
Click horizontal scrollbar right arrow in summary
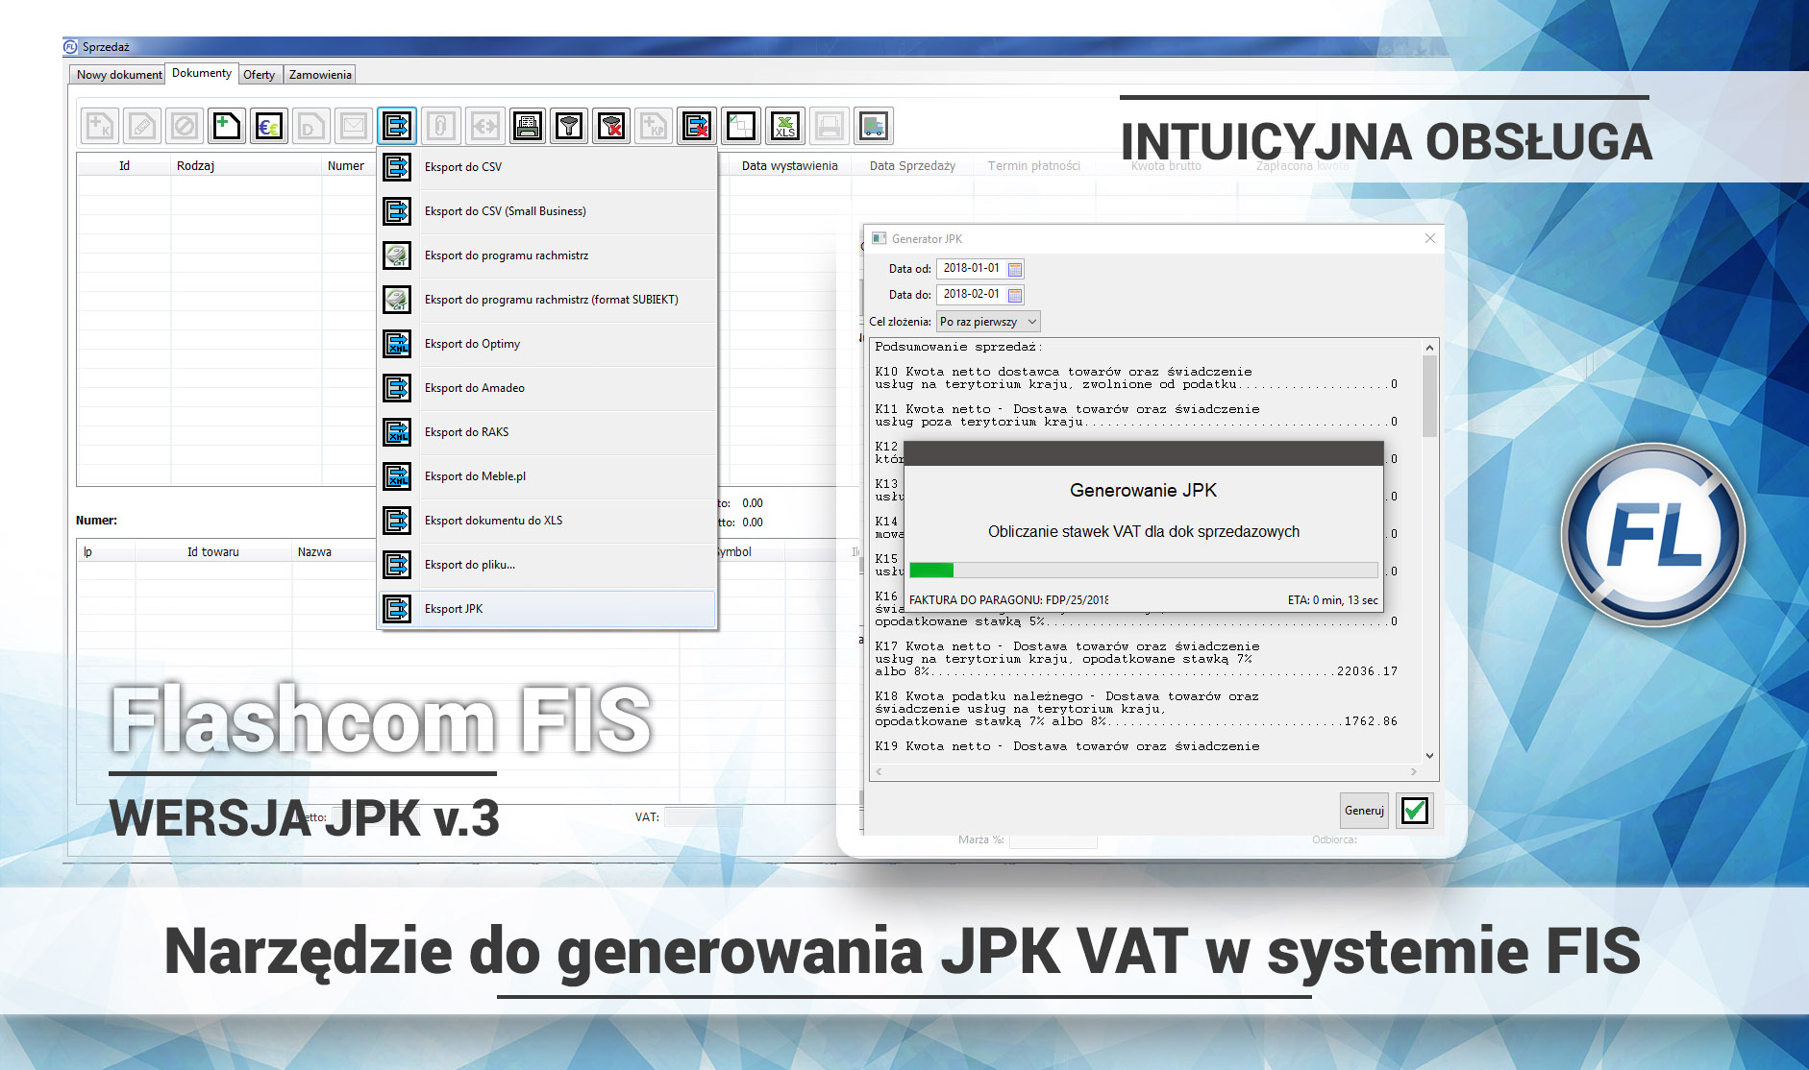click(1413, 771)
